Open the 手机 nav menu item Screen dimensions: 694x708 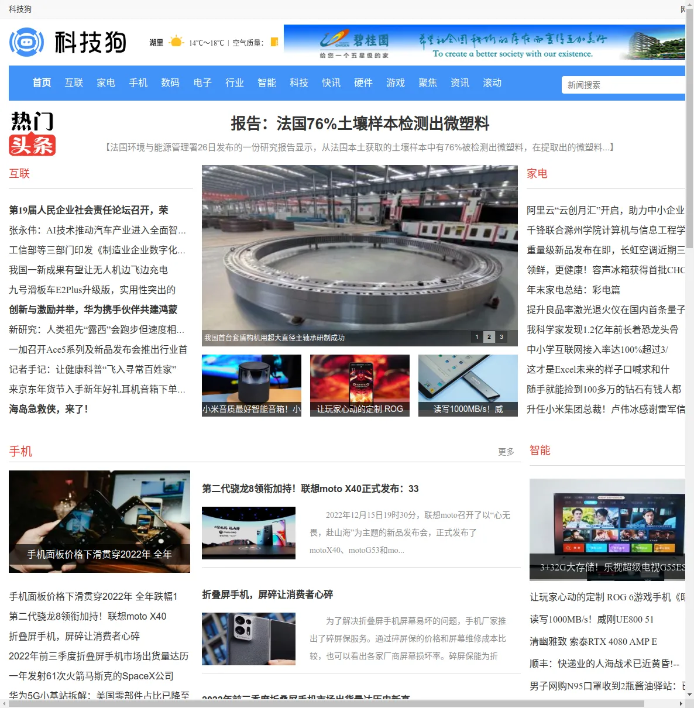click(138, 83)
